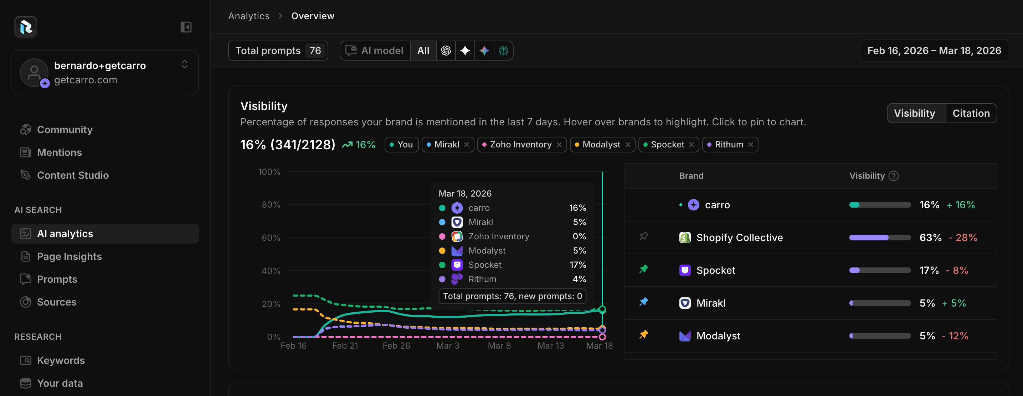The image size is (1023, 396).
Task: Remove the Mirakl chip
Action: [467, 145]
